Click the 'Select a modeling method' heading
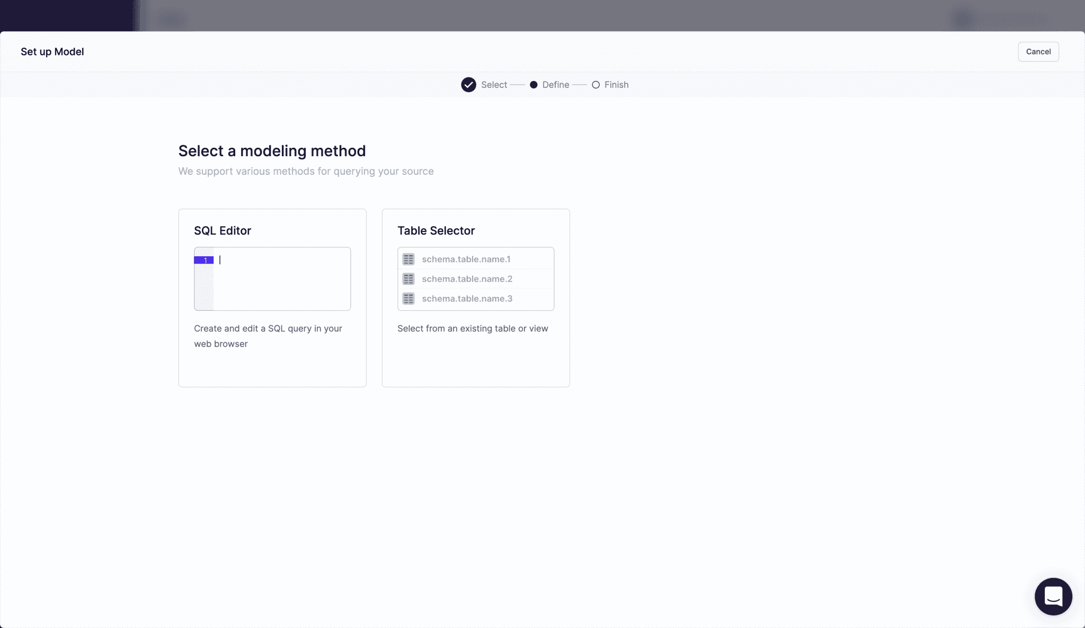The image size is (1085, 628). (272, 151)
